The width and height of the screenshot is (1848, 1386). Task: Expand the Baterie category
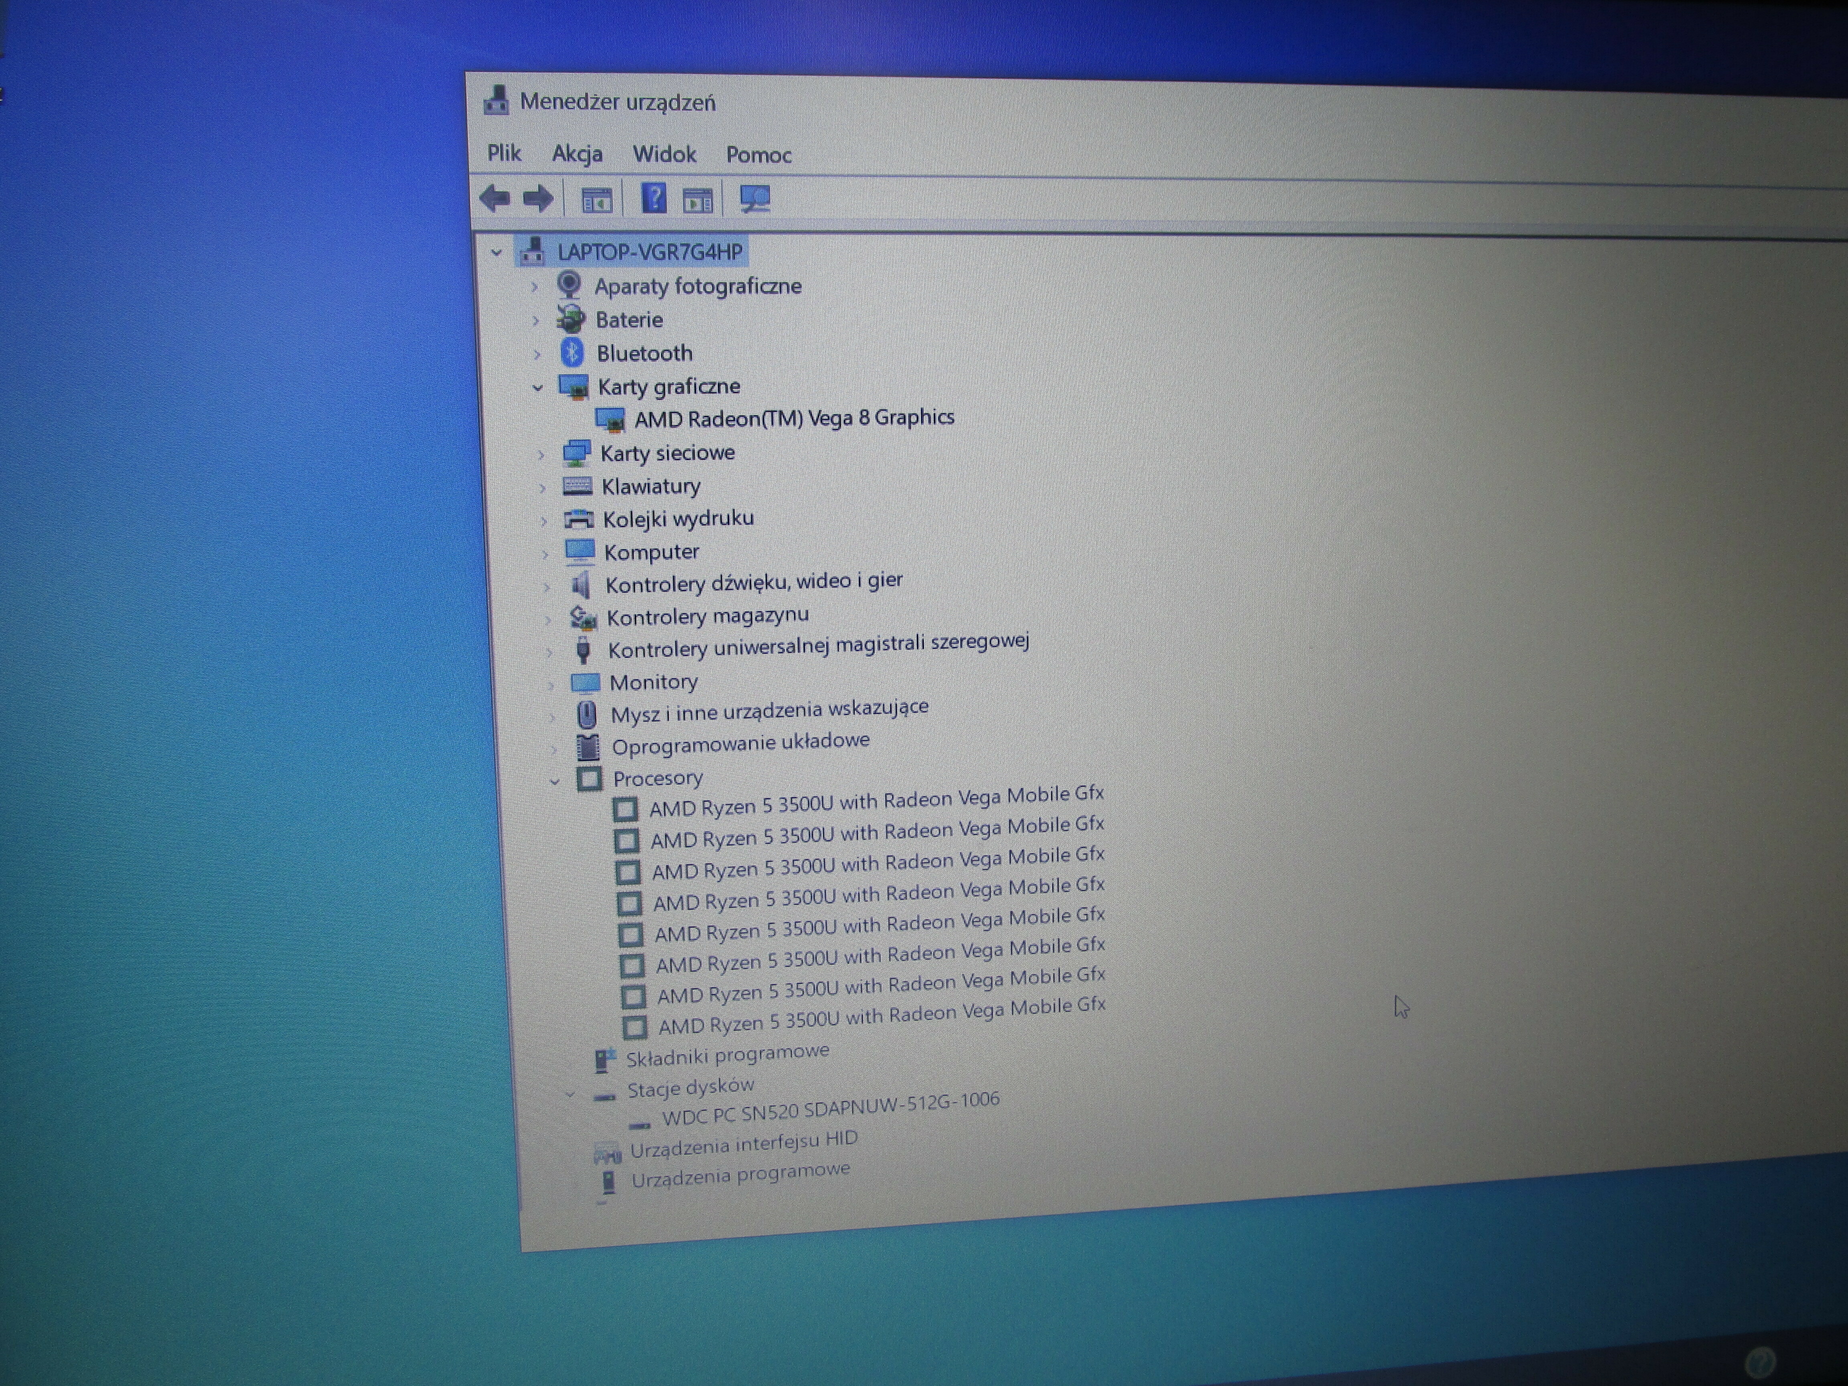point(535,321)
